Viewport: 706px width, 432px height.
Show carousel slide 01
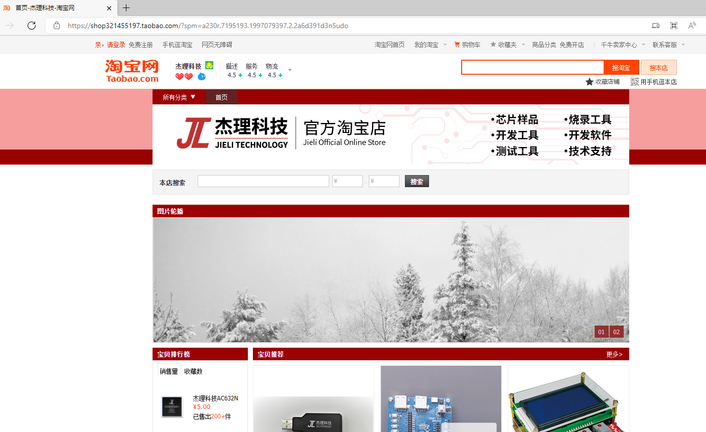601,332
